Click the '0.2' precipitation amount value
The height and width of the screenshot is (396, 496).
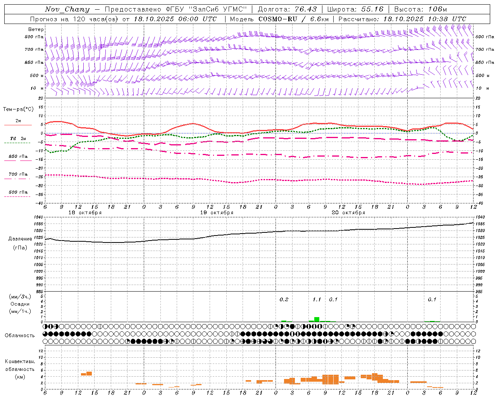click(284, 299)
